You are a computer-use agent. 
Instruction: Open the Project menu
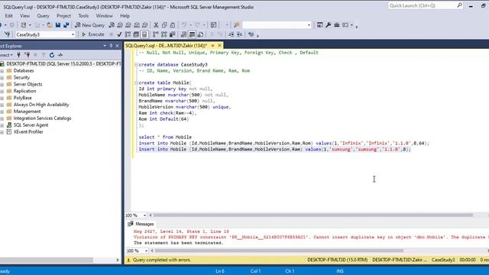pyautogui.click(x=63, y=15)
